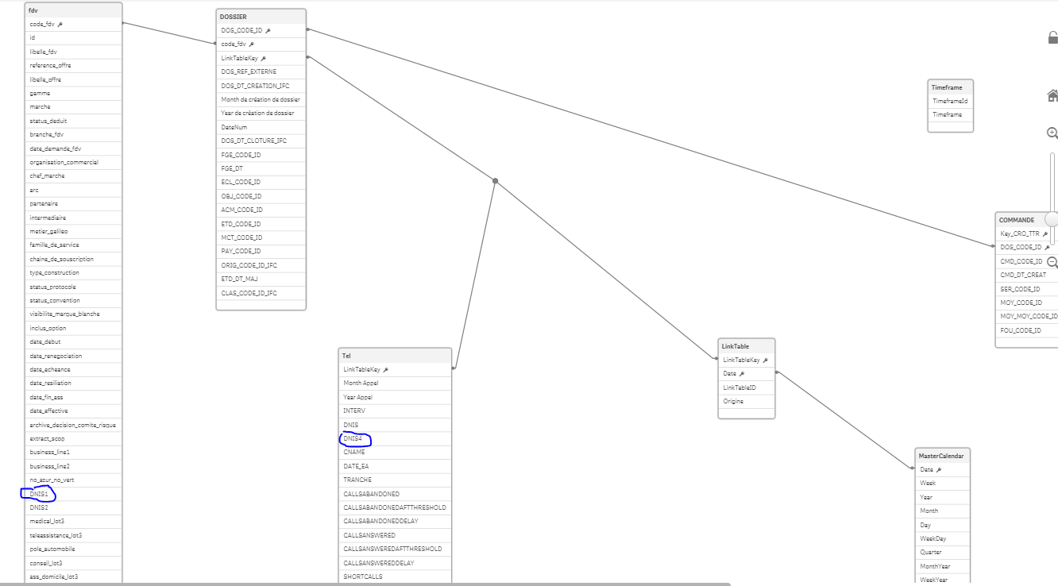Click the DOS_DT_CREATION_IFC field

[261, 86]
